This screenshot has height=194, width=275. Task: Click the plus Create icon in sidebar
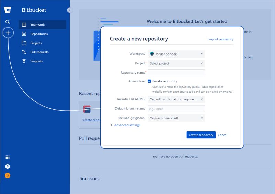8,33
